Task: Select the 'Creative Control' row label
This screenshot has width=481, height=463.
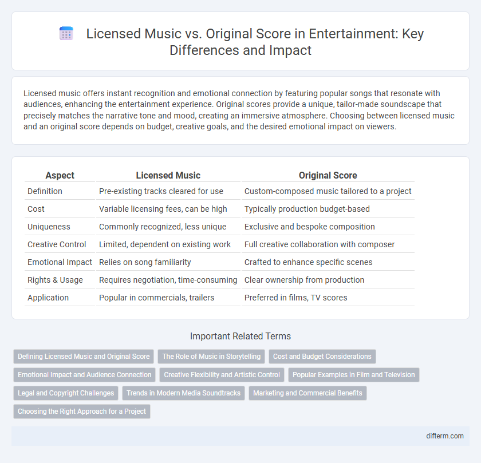Action: pos(57,244)
